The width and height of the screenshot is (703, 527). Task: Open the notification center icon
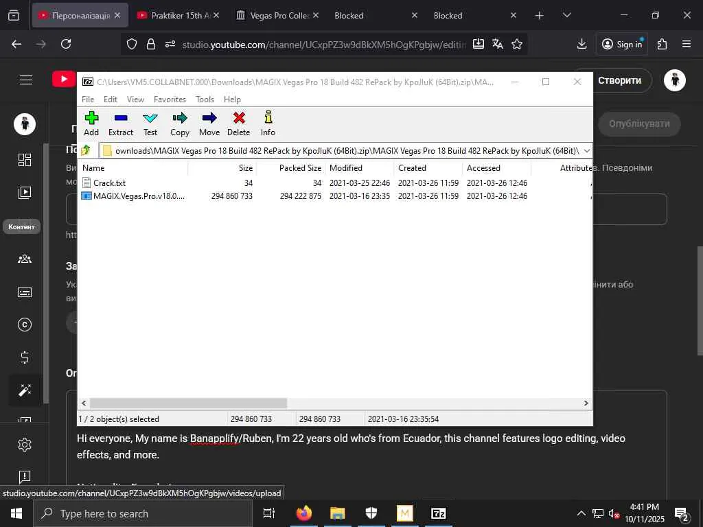(x=682, y=514)
